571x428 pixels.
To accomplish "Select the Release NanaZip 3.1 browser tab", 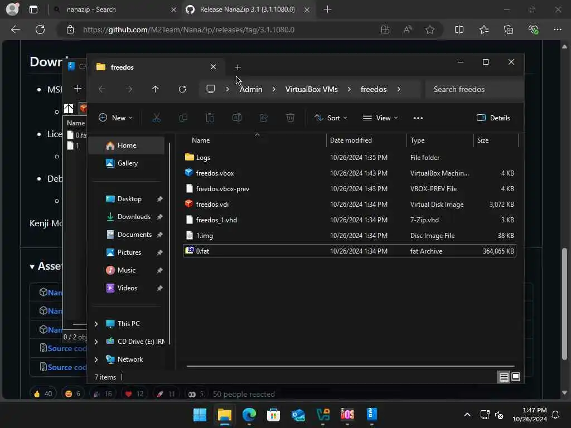I will tap(248, 9).
